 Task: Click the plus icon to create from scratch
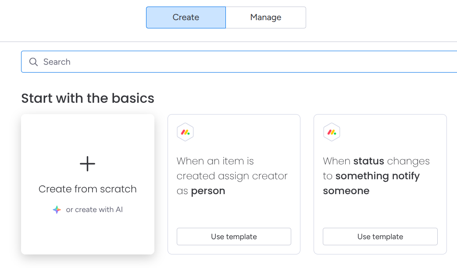(x=87, y=164)
